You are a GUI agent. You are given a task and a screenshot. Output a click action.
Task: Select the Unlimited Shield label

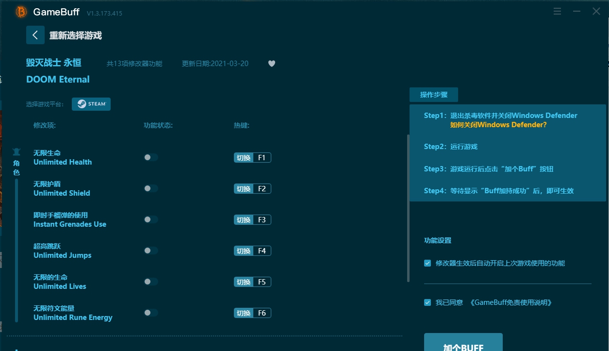[62, 193]
